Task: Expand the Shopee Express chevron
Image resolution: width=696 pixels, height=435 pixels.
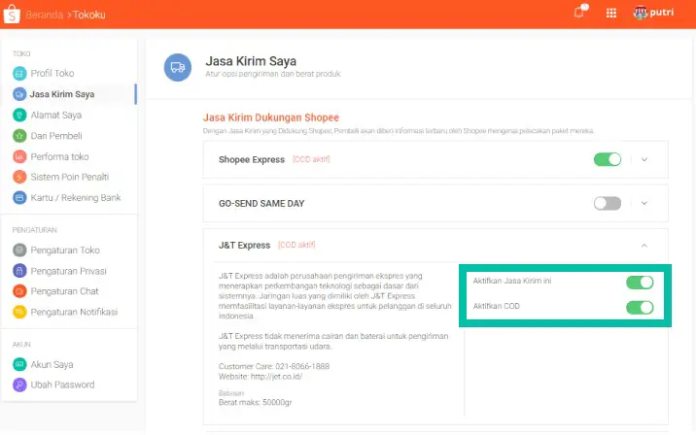Action: (x=644, y=159)
